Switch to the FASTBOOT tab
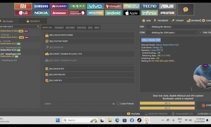The height and width of the screenshot is (127, 211). pyautogui.click(x=59, y=28)
